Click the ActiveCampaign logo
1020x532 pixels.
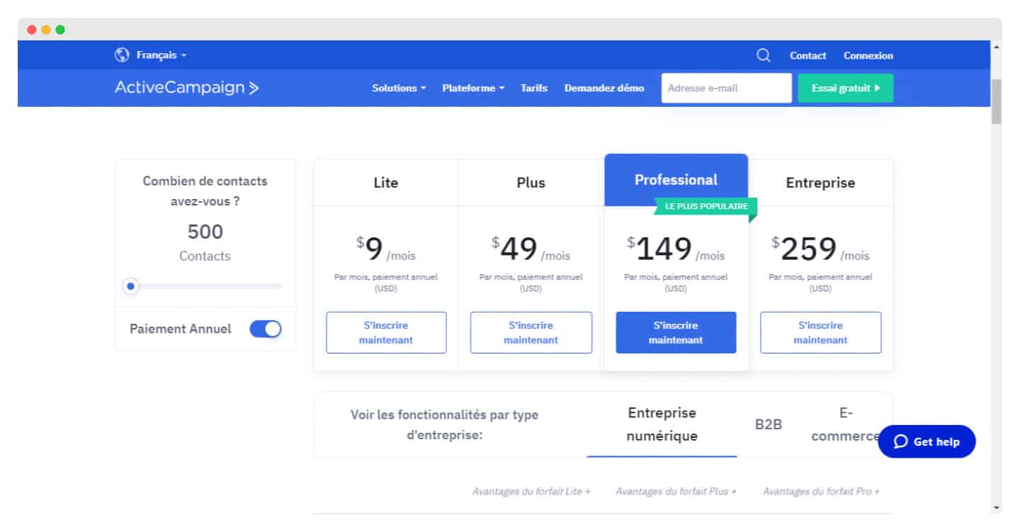pos(187,88)
